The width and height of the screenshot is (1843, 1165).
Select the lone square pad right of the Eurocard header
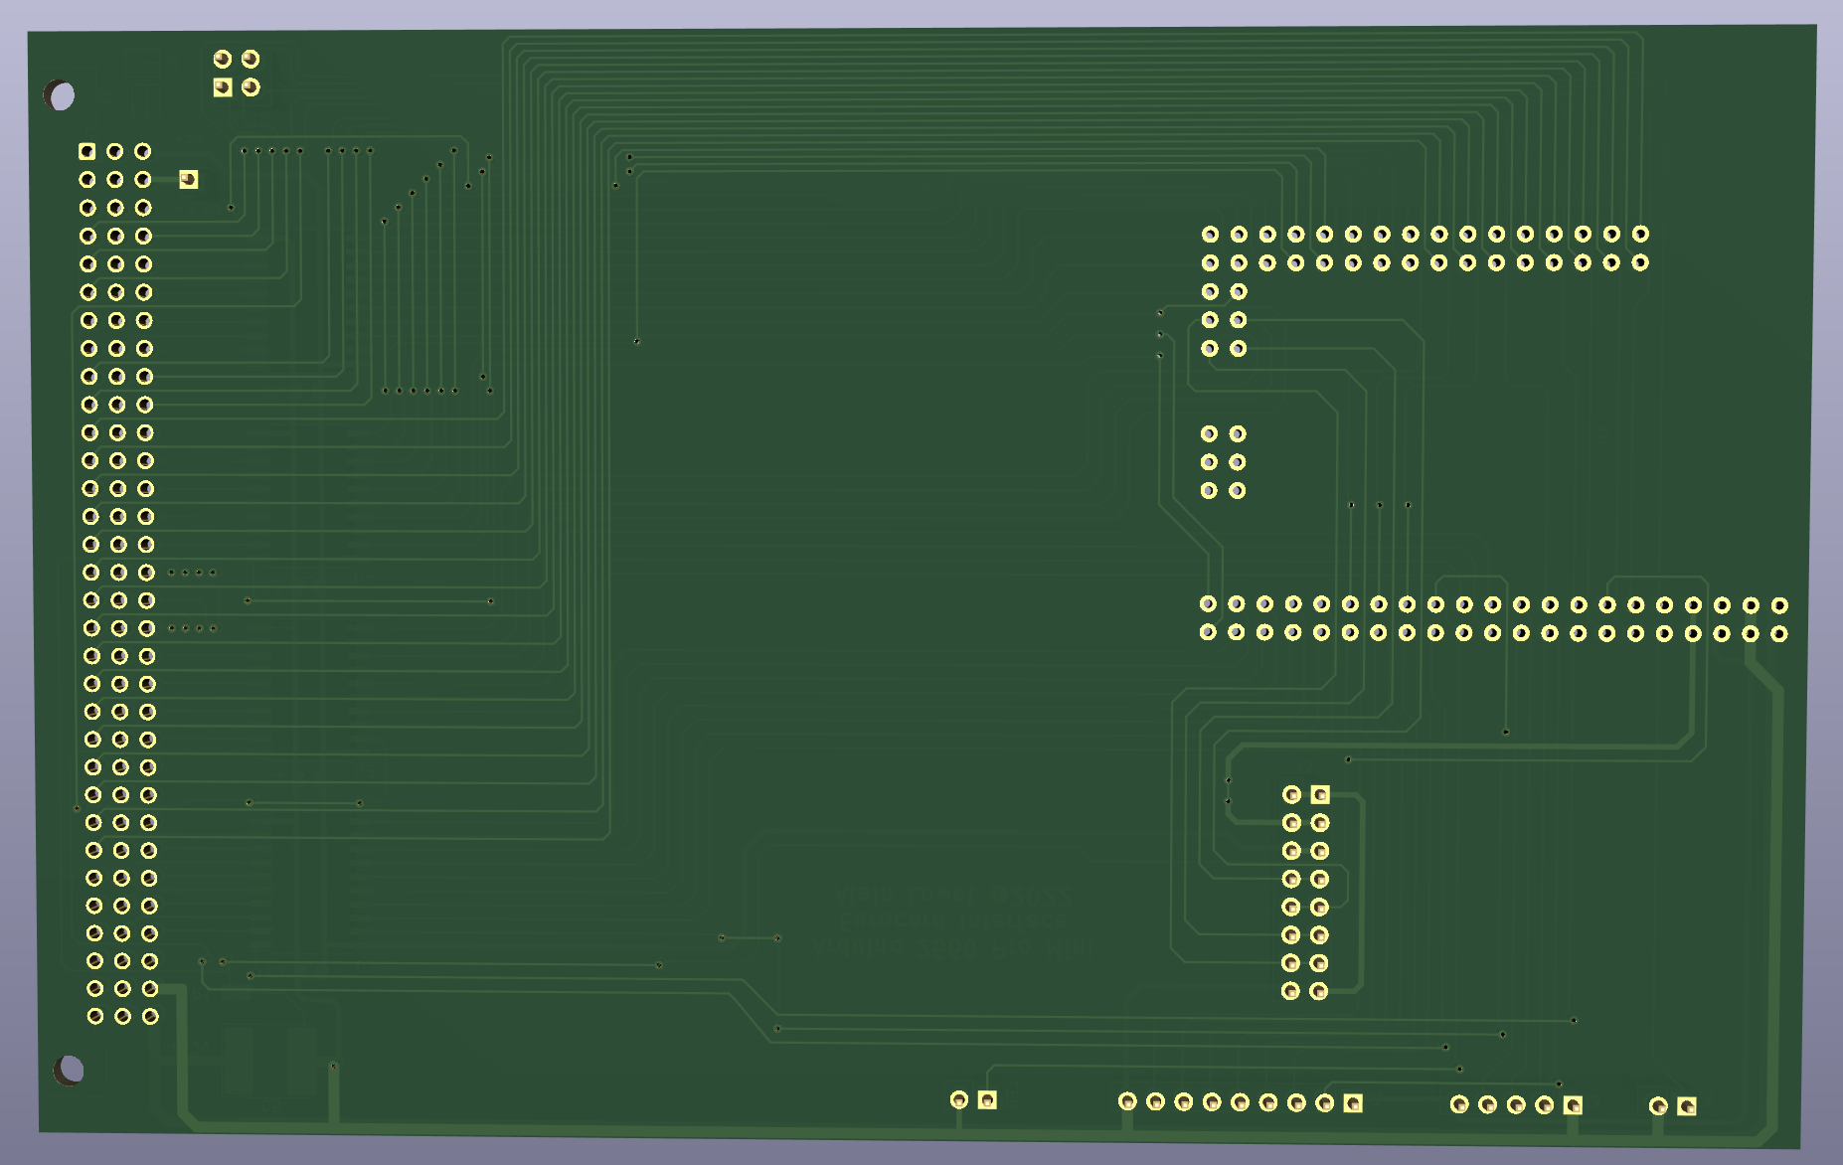coord(187,179)
